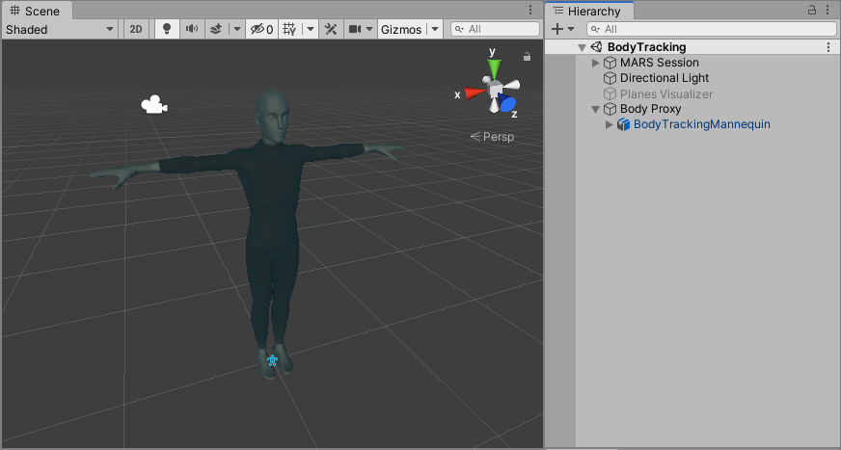
Task: Expand the MARS Session tree item
Action: click(x=595, y=63)
